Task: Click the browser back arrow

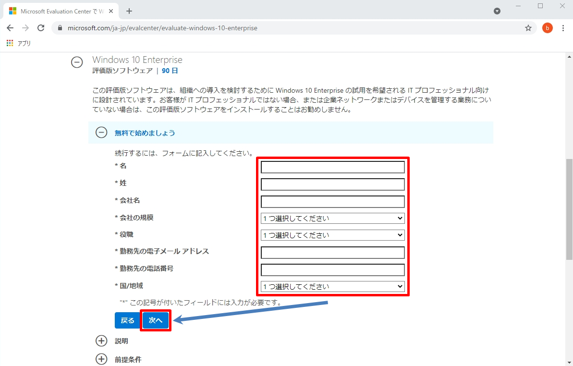Action: [x=10, y=28]
